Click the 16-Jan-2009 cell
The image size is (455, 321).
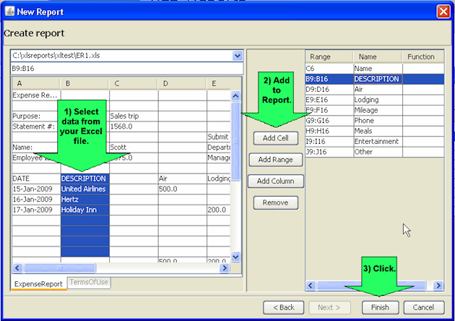(x=36, y=200)
